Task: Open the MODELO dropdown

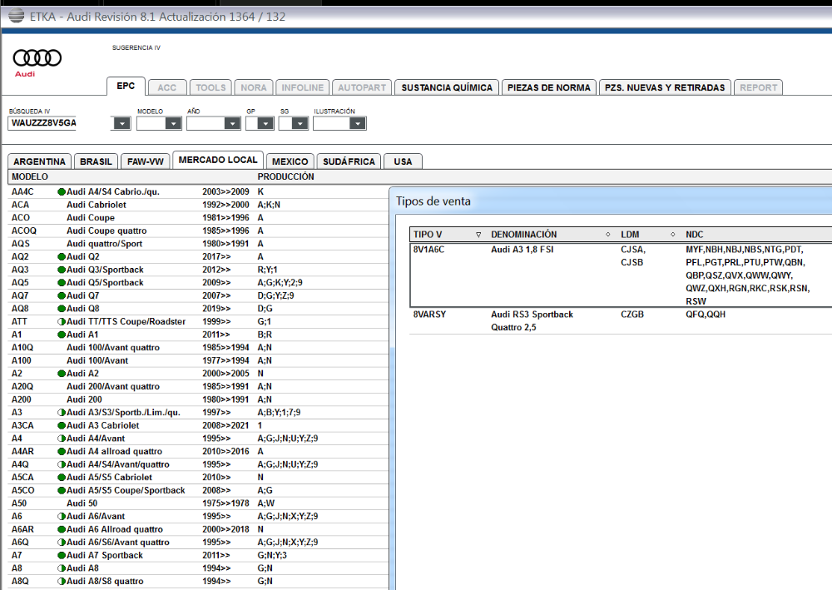Action: 173,124
